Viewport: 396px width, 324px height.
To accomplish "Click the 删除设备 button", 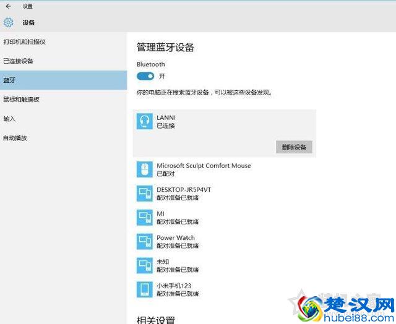I will pos(294,147).
